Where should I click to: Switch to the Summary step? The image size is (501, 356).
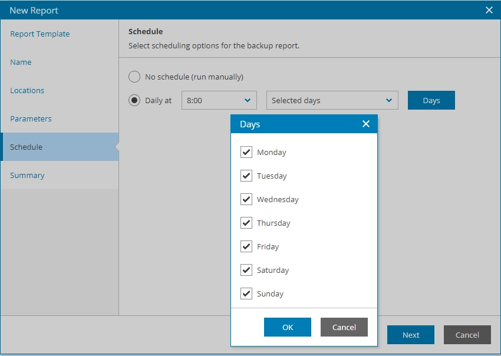(27, 175)
